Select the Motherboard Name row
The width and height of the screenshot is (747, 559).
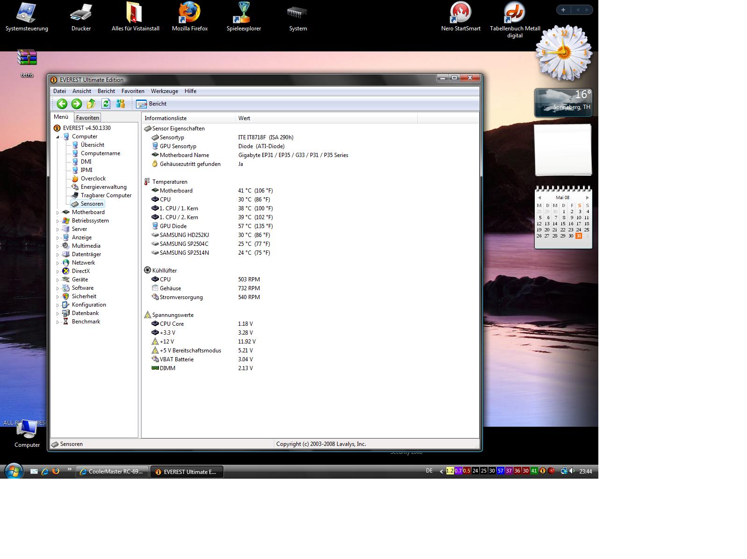[310, 155]
